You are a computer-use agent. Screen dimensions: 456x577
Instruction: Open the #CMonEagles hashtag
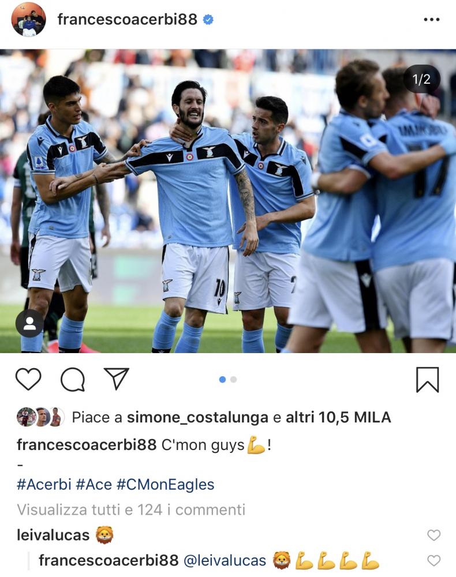165,484
